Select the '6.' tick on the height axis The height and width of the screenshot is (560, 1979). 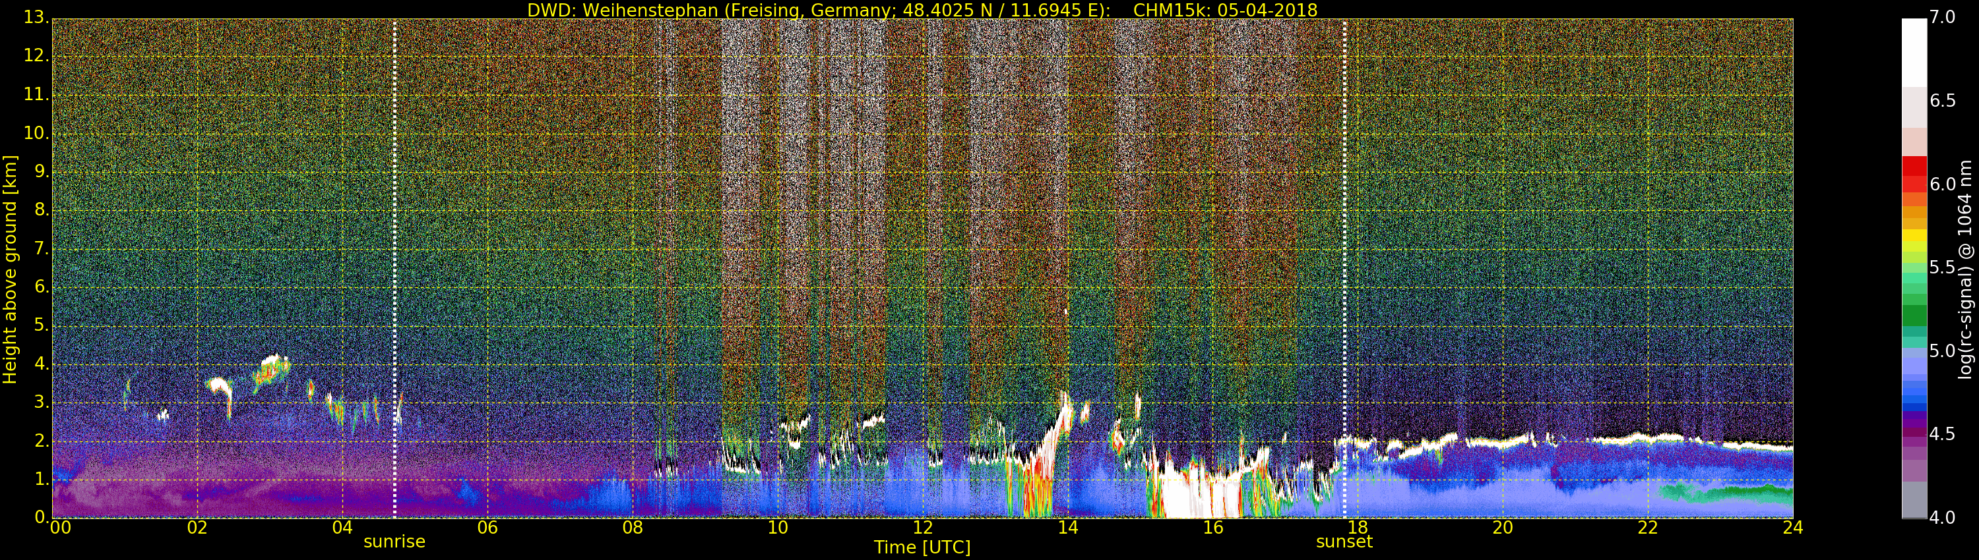click(x=42, y=288)
